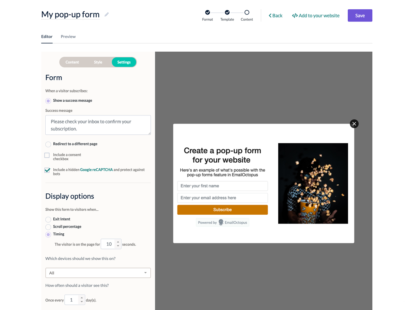The height and width of the screenshot is (310, 414).
Task: Click the Format step checkmark icon
Action: (x=207, y=12)
